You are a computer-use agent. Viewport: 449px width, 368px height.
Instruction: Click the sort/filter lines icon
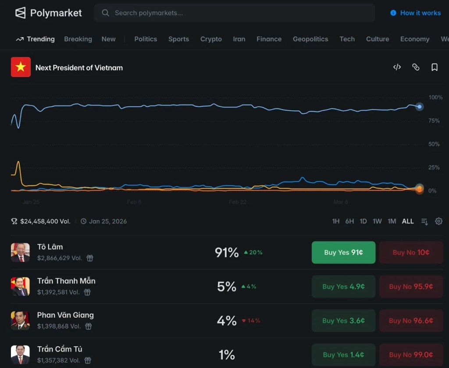click(424, 221)
